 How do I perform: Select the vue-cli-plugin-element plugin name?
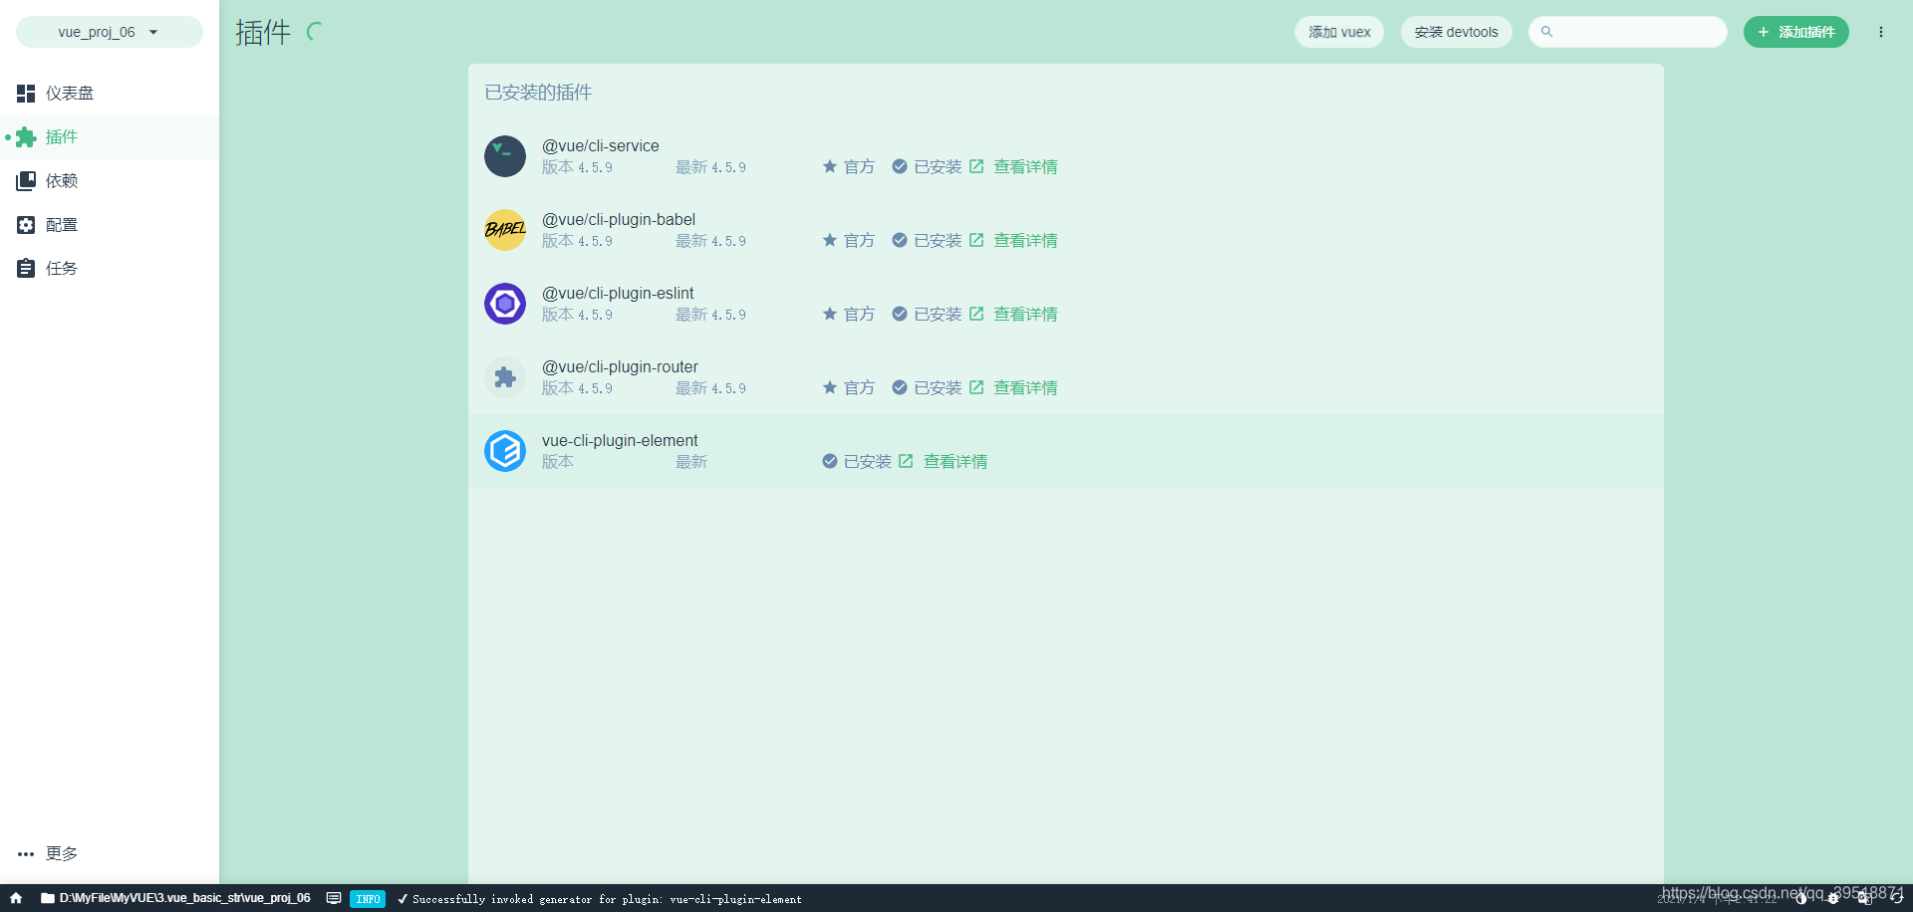pyautogui.click(x=620, y=440)
